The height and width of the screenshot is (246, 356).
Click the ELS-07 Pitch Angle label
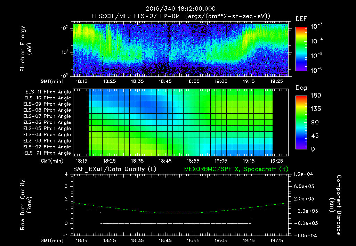coord(47,116)
